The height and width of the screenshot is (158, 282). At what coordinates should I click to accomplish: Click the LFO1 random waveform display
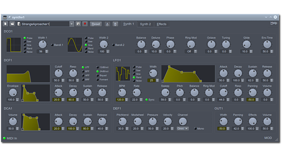coord(123,74)
